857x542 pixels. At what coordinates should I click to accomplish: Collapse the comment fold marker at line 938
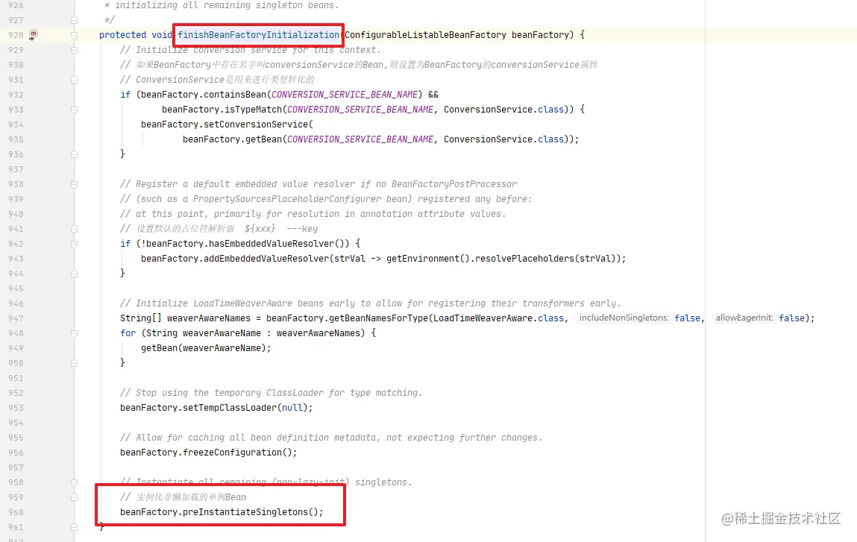point(74,184)
